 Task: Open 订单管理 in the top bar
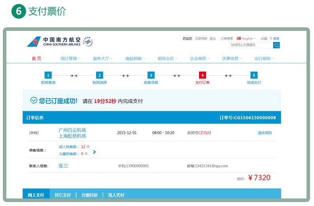click(x=226, y=39)
